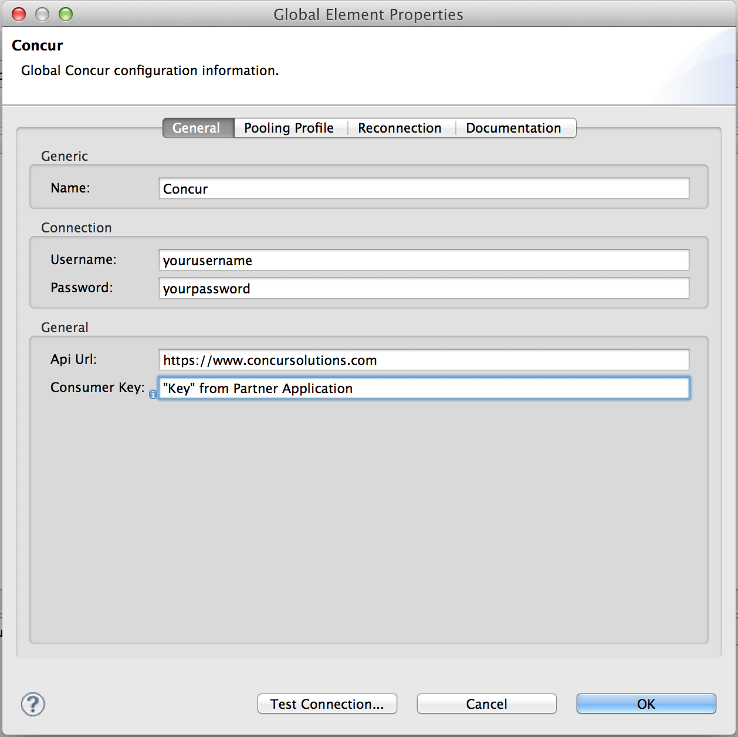This screenshot has height=737, width=738.
Task: Click the Password field showing yourpassword
Action: point(424,288)
